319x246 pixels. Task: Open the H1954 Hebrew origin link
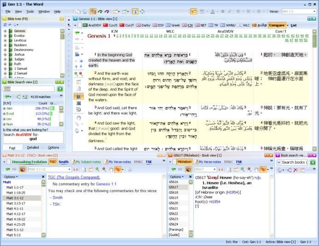(232, 192)
